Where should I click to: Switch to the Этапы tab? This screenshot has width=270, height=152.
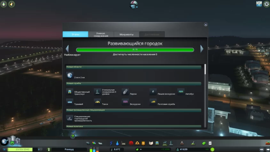coord(75,34)
